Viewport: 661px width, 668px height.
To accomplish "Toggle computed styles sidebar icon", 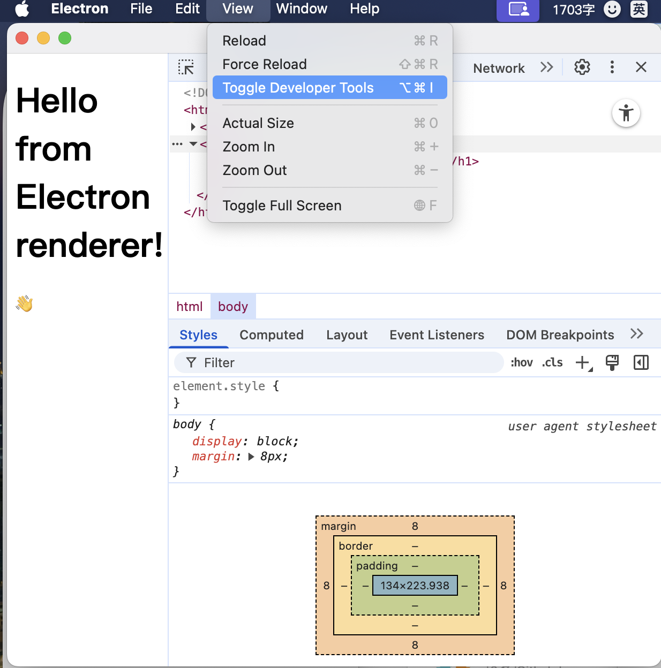I will (x=641, y=362).
